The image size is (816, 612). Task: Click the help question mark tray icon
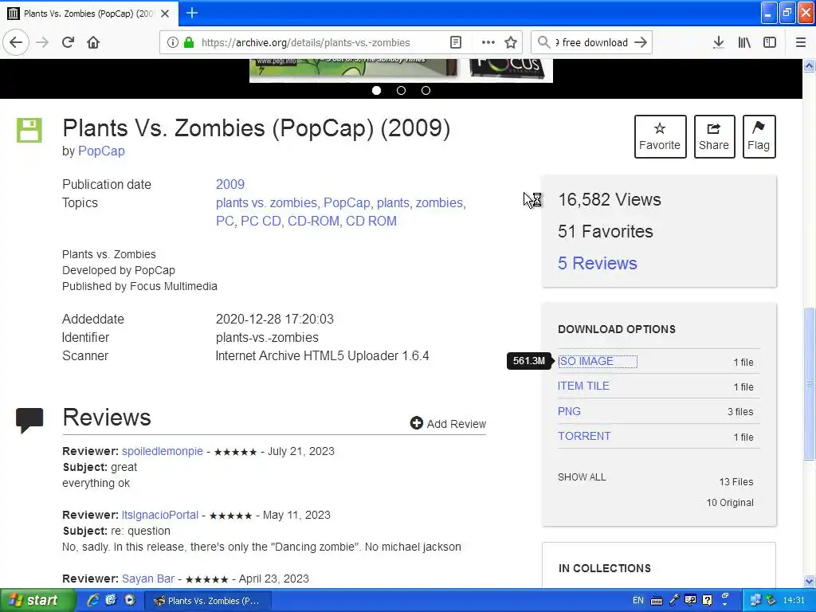708,600
